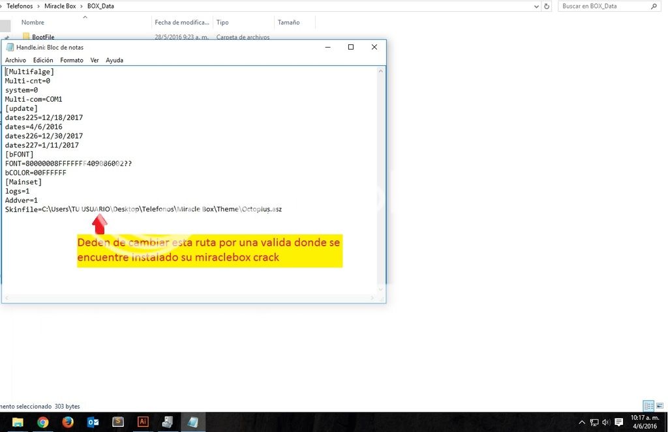Open Adobe Illustrator from the taskbar
668x432 pixels.
(143, 422)
